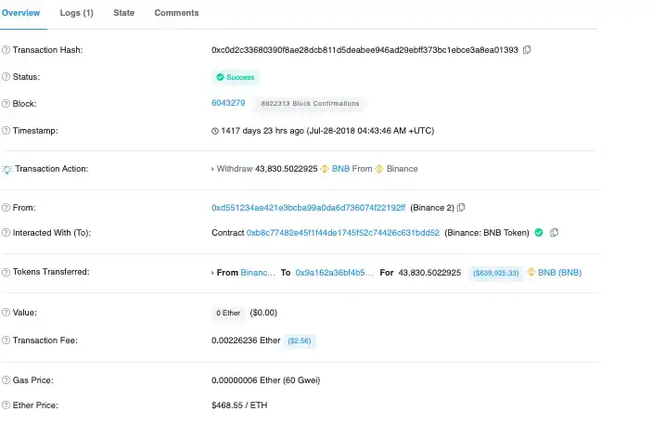Click the green verified checkmark after BNB Token
Viewport: 652px width, 437px height.
click(539, 233)
